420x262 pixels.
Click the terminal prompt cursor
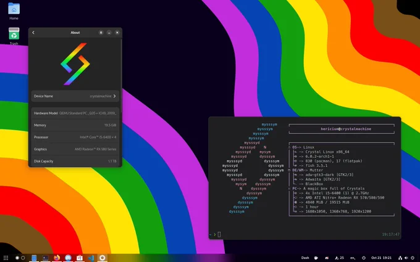(x=219, y=234)
